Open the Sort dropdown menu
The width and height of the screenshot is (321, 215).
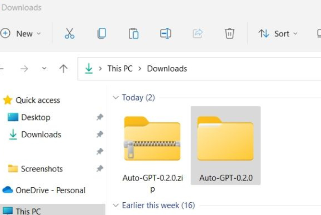pos(278,33)
